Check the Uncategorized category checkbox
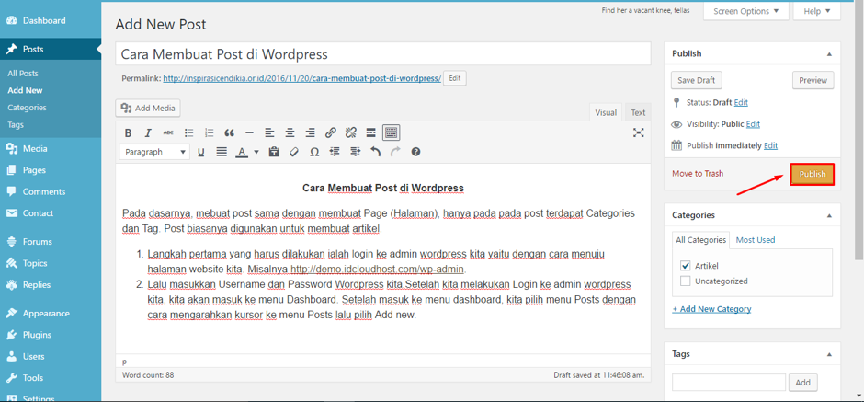This screenshot has width=864, height=402. click(x=686, y=281)
